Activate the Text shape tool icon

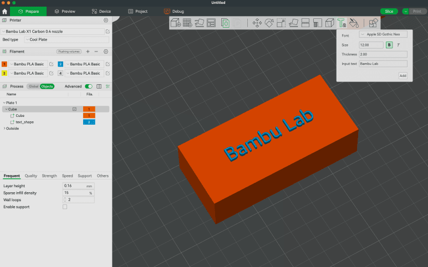click(342, 23)
